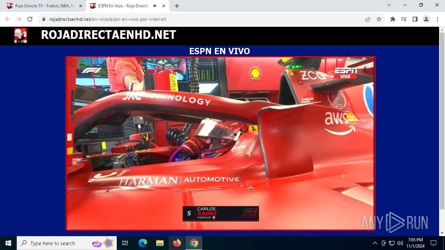Toggle the browser side panel

[415, 19]
